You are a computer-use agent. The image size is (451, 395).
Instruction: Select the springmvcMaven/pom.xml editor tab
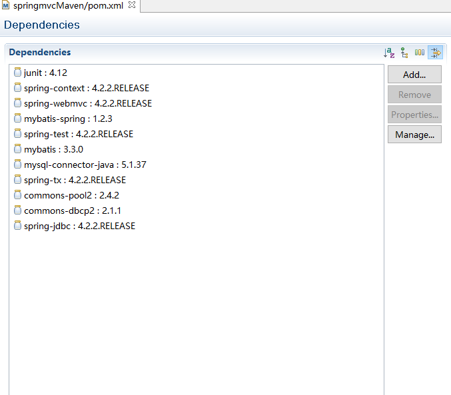[68, 5]
